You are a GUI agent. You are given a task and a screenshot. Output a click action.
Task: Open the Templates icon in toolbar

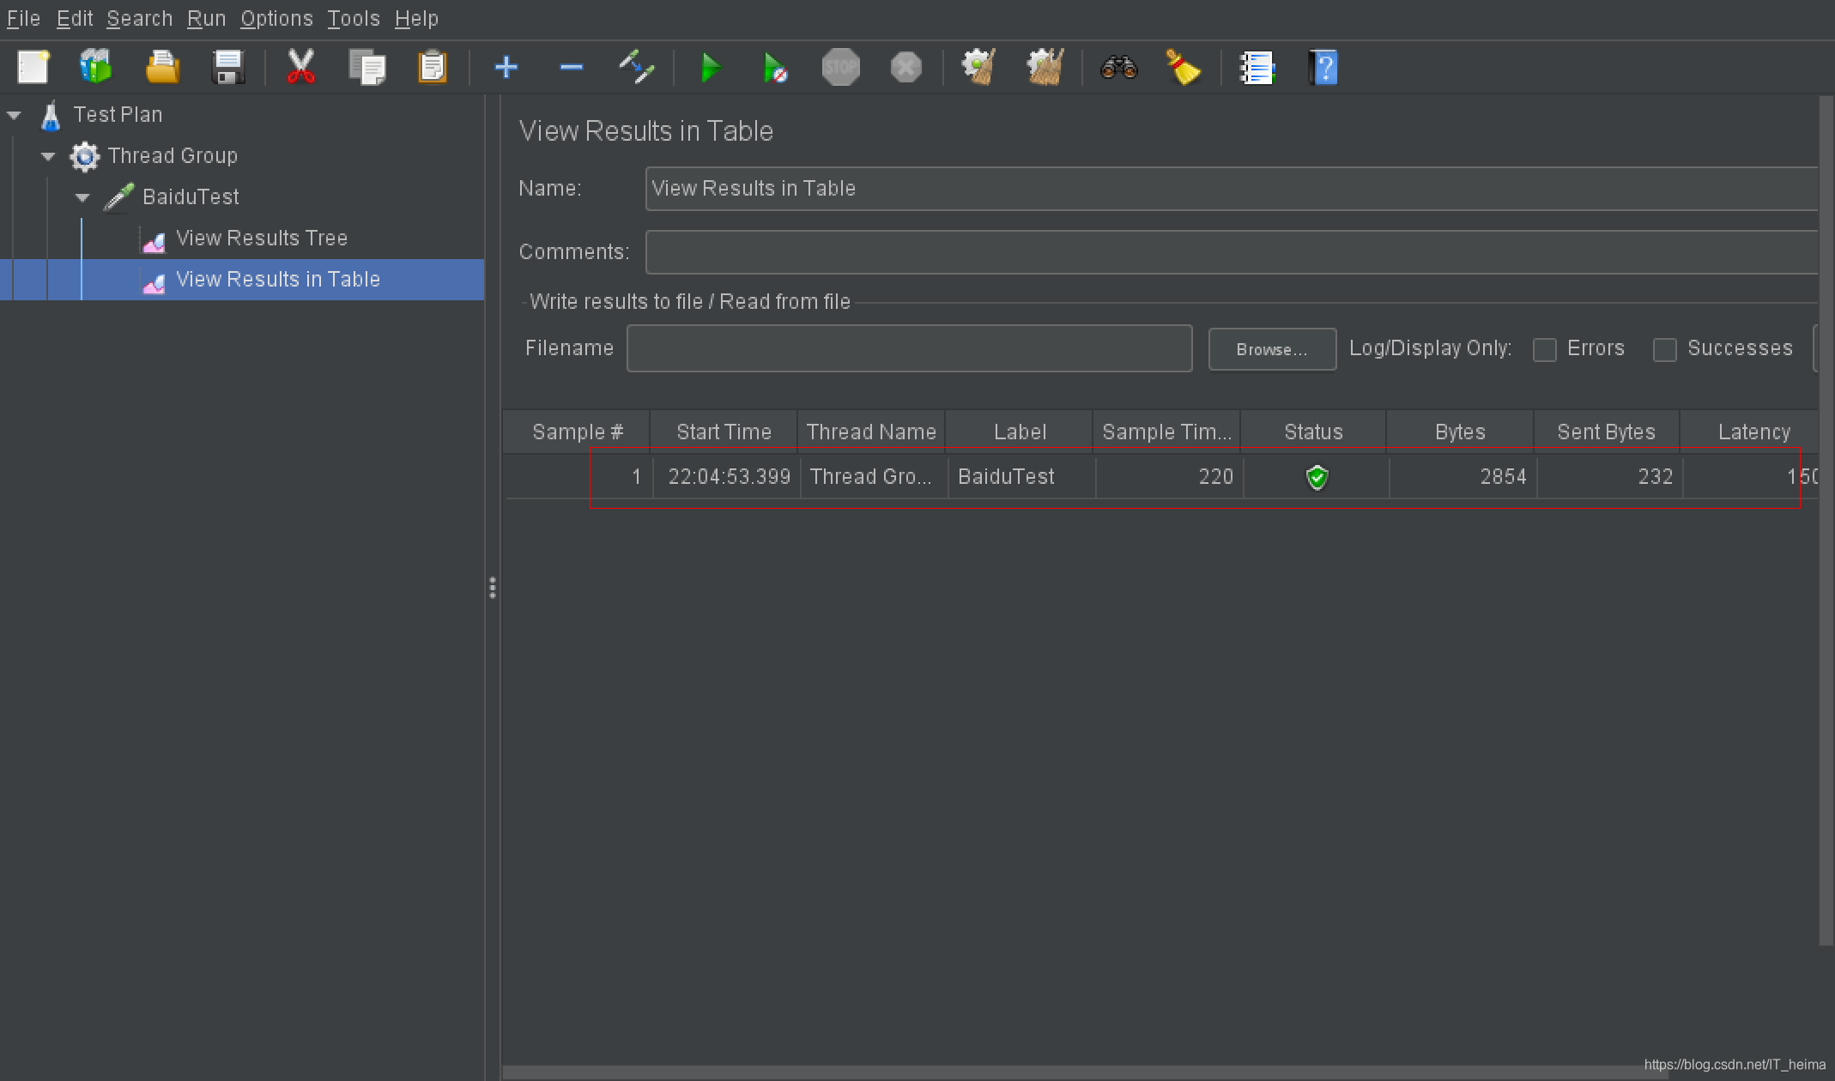click(96, 68)
